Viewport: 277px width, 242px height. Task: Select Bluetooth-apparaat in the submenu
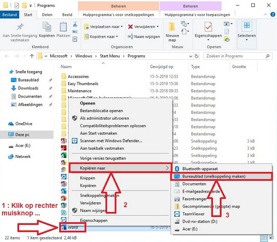click(221, 169)
